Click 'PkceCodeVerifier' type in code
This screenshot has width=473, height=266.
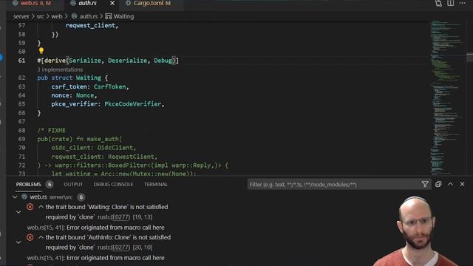click(133, 104)
